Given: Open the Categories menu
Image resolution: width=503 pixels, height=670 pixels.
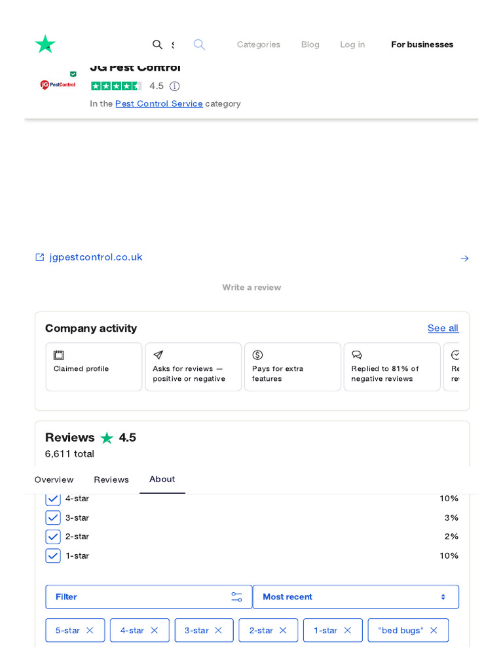Looking at the screenshot, I should [258, 44].
